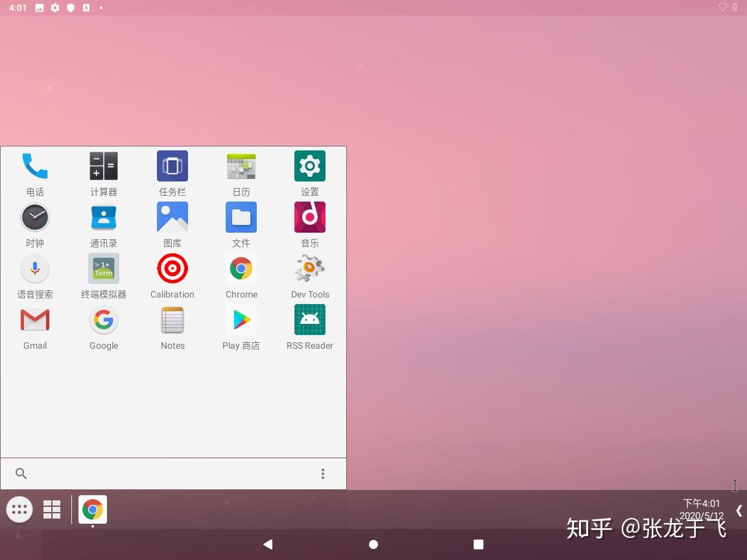Open the Calibration app
The image size is (747, 560).
pos(172,268)
